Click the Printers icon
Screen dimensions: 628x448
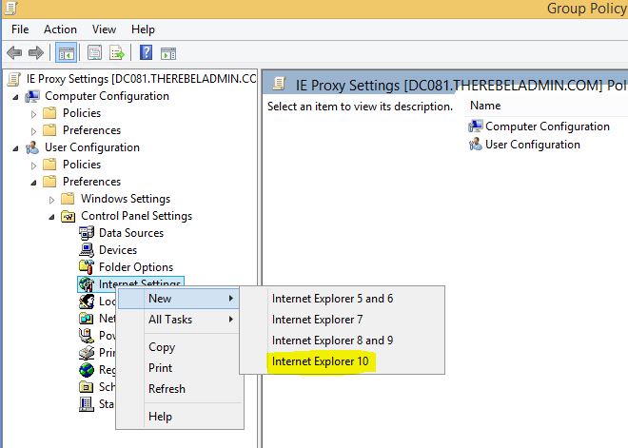87,353
